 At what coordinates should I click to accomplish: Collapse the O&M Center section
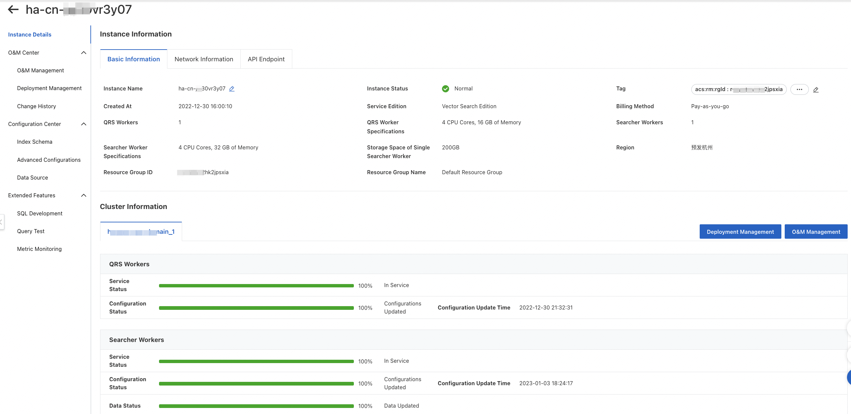tap(84, 53)
